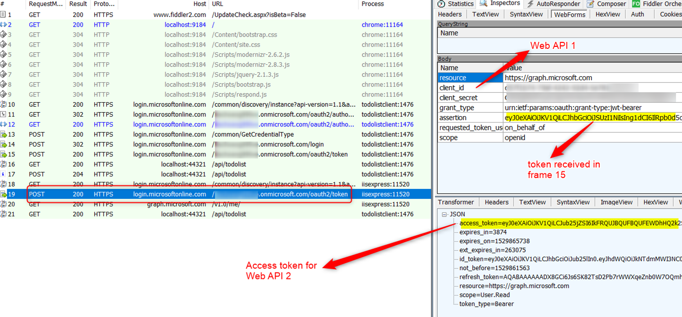Select the ext_expires_in=263075 JSON node
This screenshot has height=317, width=682.
[493, 250]
